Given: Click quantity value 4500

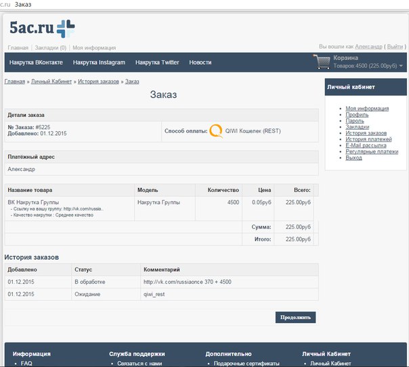Looking at the screenshot, I should (x=233, y=202).
